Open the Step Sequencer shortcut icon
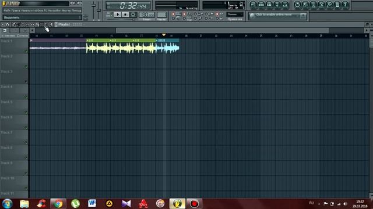373x209 pixels. [x=261, y=5]
